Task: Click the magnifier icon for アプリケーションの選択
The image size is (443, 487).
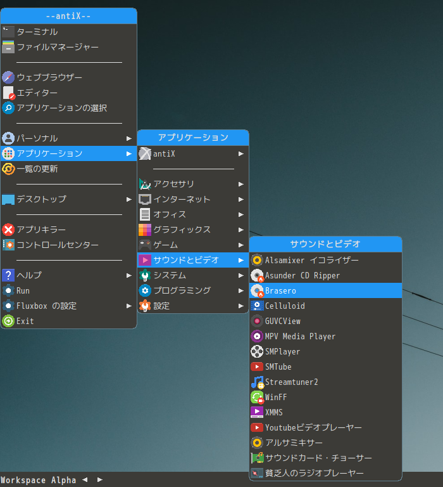Action: click(x=8, y=108)
